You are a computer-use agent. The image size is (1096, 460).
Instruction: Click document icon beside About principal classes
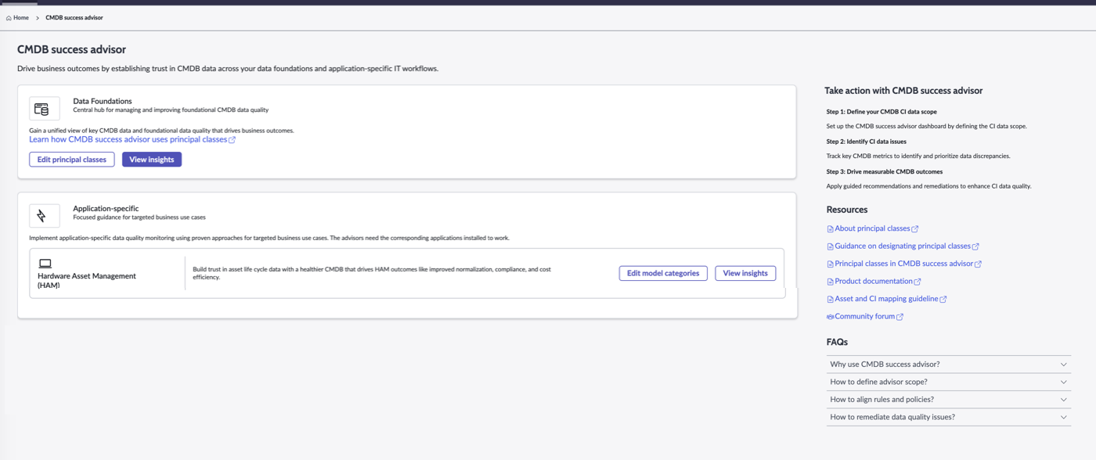(x=831, y=229)
